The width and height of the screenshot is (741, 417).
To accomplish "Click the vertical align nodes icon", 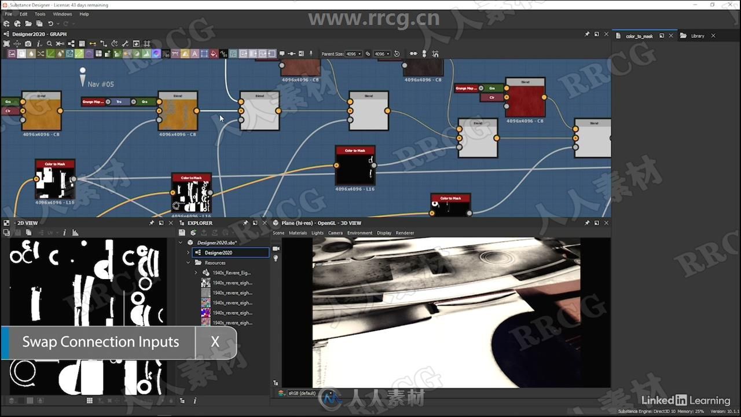I will click(424, 54).
